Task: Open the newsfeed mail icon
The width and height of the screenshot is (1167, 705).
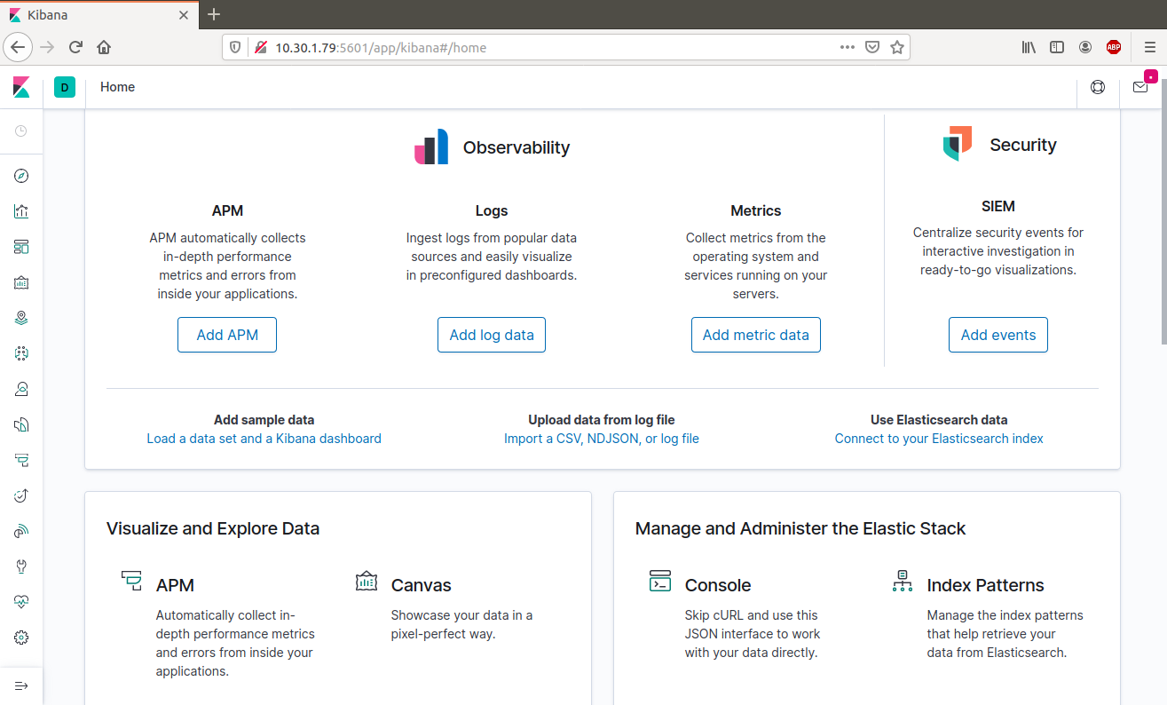Action: point(1140,87)
